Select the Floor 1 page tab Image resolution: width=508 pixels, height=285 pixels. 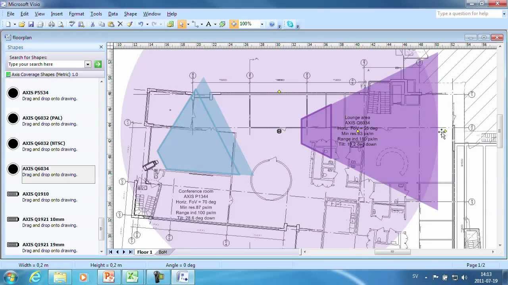click(145, 252)
